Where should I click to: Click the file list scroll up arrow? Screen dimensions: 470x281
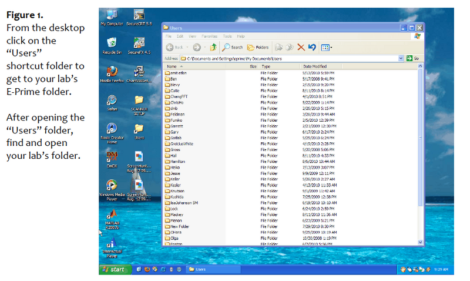[x=420, y=66]
